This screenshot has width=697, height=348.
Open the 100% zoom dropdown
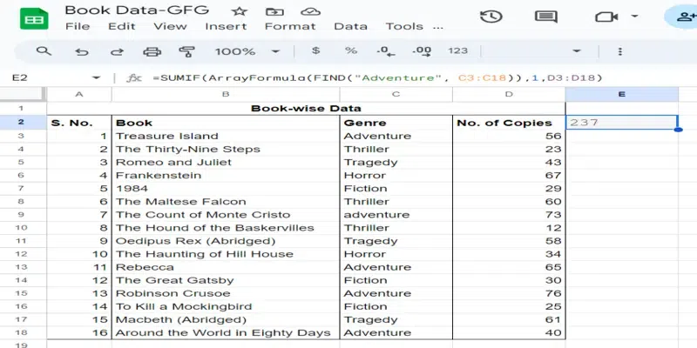tap(242, 51)
